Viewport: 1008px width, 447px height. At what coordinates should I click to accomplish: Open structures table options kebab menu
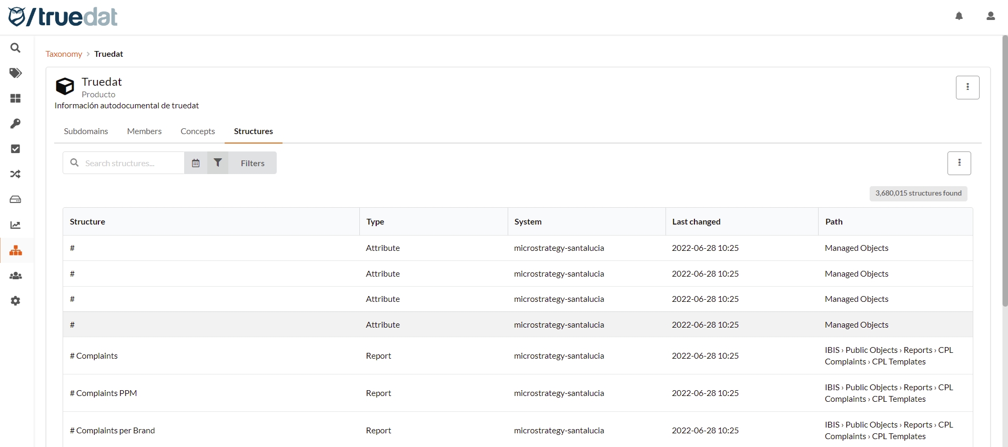959,163
